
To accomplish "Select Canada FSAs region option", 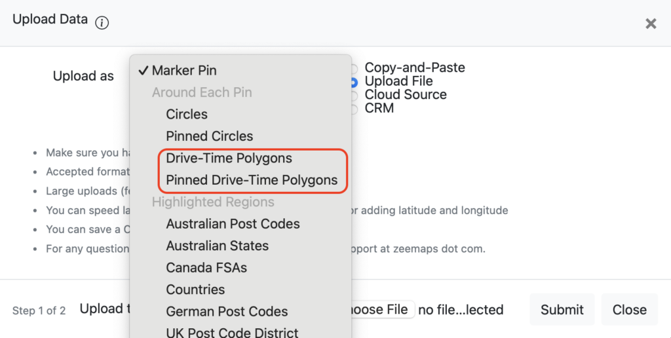I will 240,267.
